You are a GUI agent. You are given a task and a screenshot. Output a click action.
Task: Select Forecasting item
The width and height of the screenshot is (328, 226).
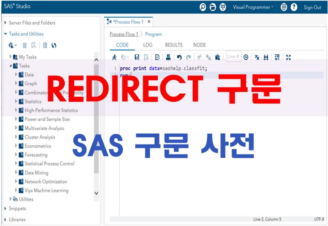[x=36, y=155]
